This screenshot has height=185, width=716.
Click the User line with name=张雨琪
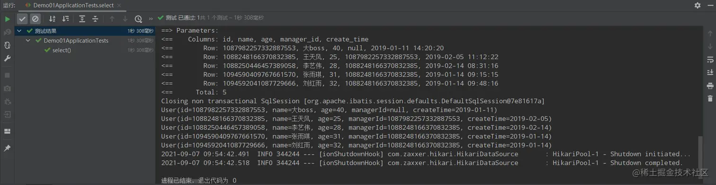(357, 136)
